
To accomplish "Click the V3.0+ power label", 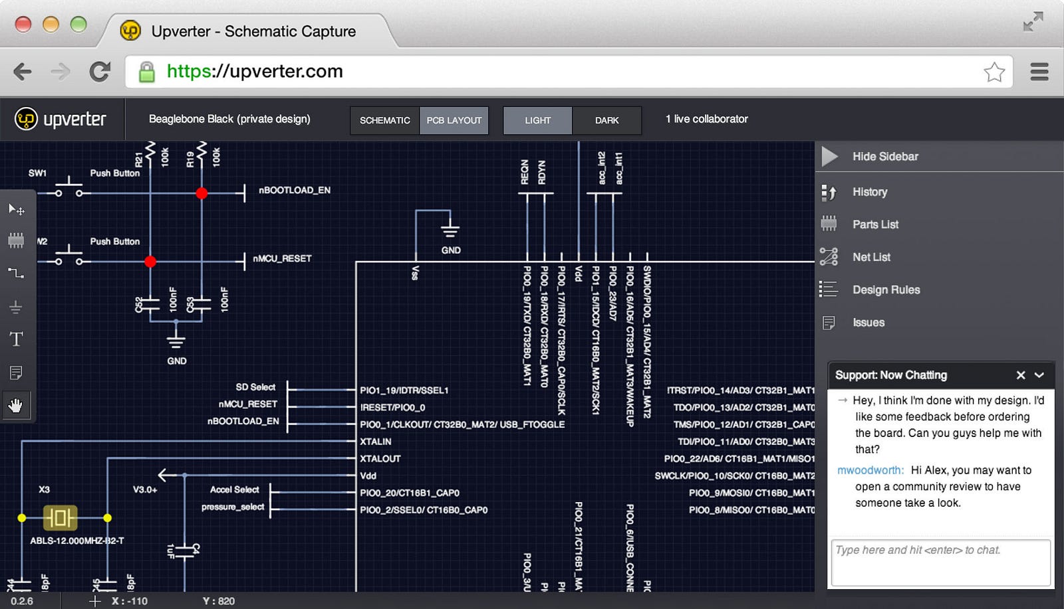I will point(145,489).
